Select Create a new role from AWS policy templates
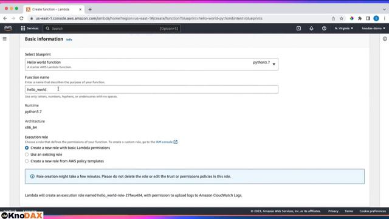Viewport: 389px width, 219px height. (27, 161)
